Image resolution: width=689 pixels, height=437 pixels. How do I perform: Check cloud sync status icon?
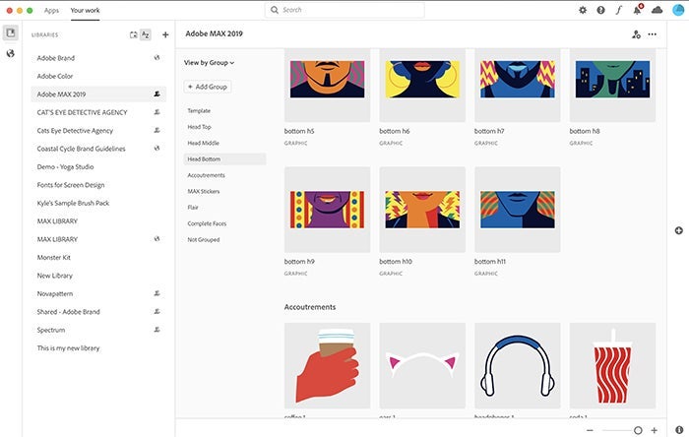657,10
